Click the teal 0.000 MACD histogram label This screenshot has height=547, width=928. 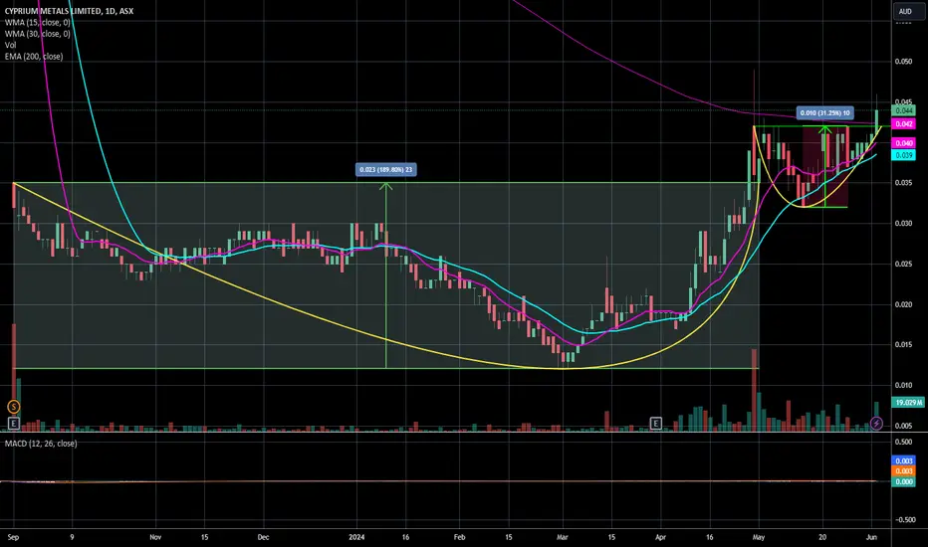click(904, 482)
